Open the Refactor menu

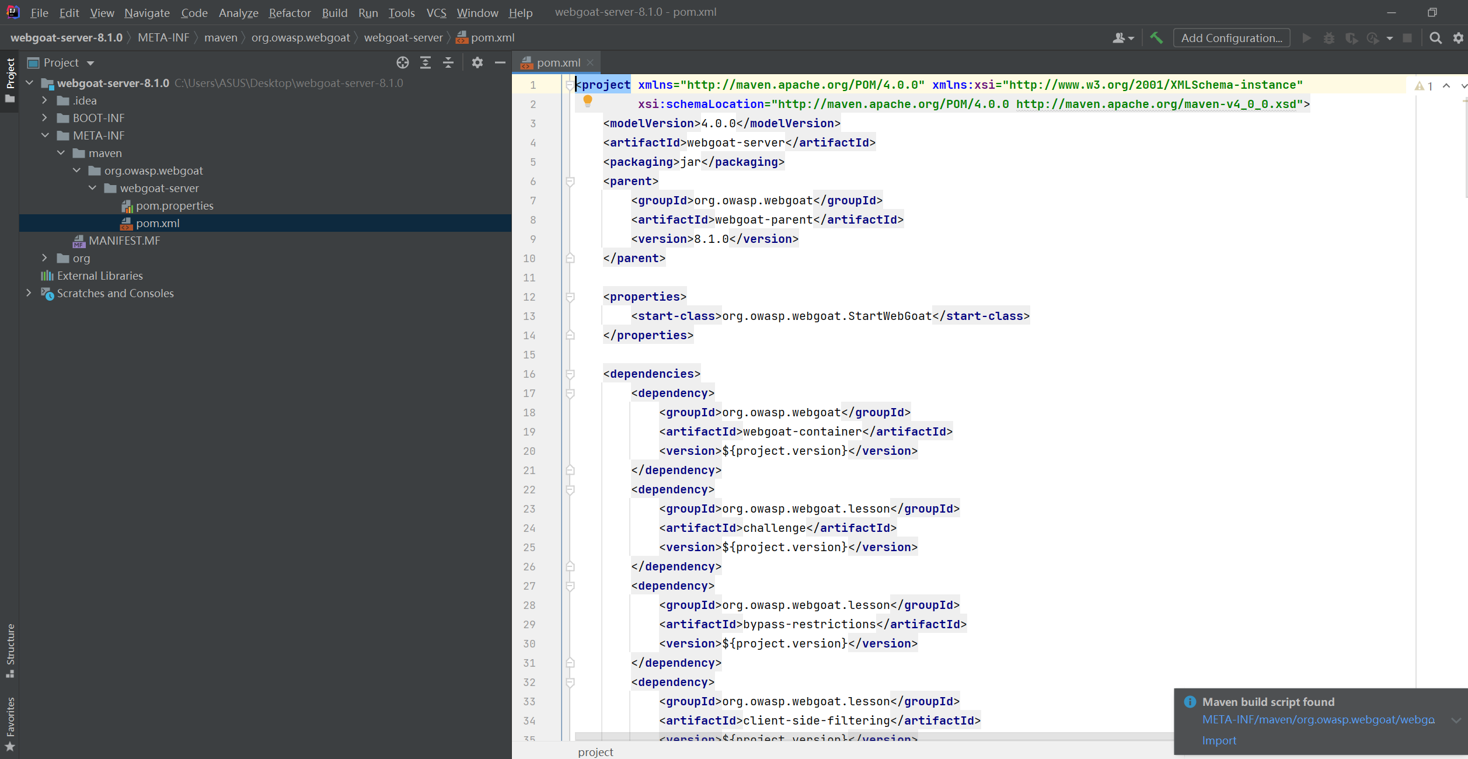click(290, 12)
